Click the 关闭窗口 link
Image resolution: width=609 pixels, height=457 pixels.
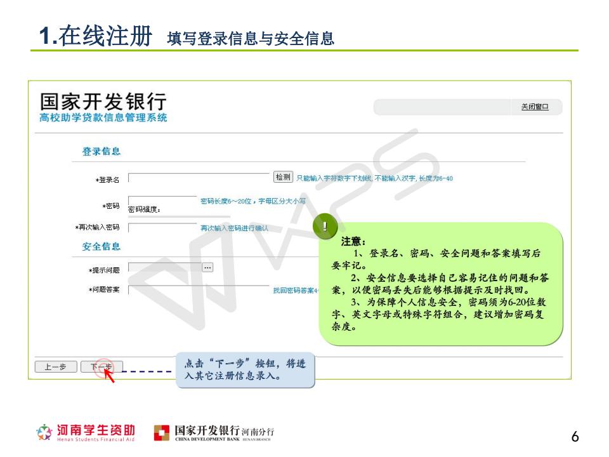tap(534, 107)
